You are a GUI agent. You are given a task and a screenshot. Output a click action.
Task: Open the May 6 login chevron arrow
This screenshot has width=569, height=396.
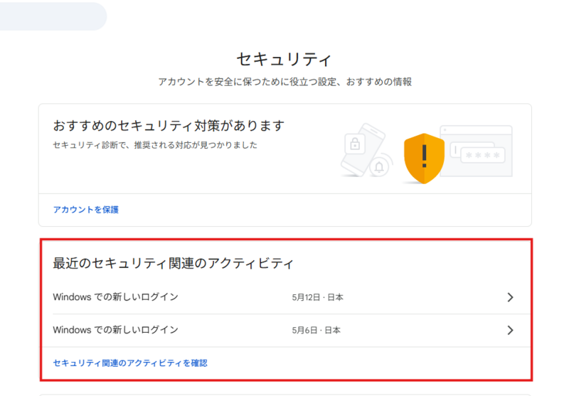510,330
